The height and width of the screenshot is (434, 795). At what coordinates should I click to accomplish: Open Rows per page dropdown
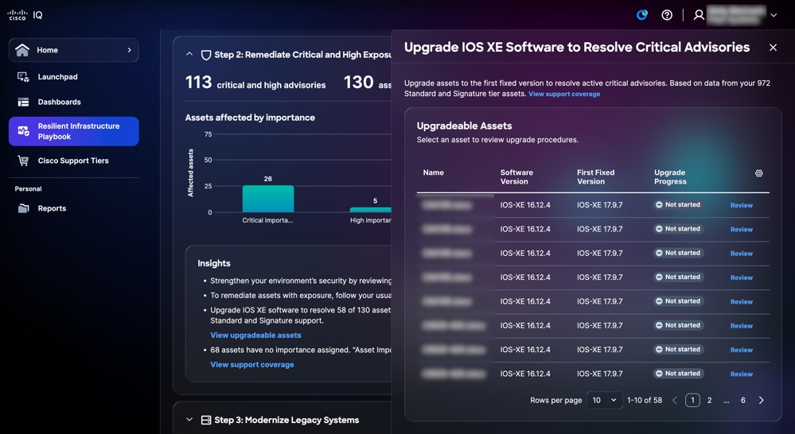(x=604, y=400)
